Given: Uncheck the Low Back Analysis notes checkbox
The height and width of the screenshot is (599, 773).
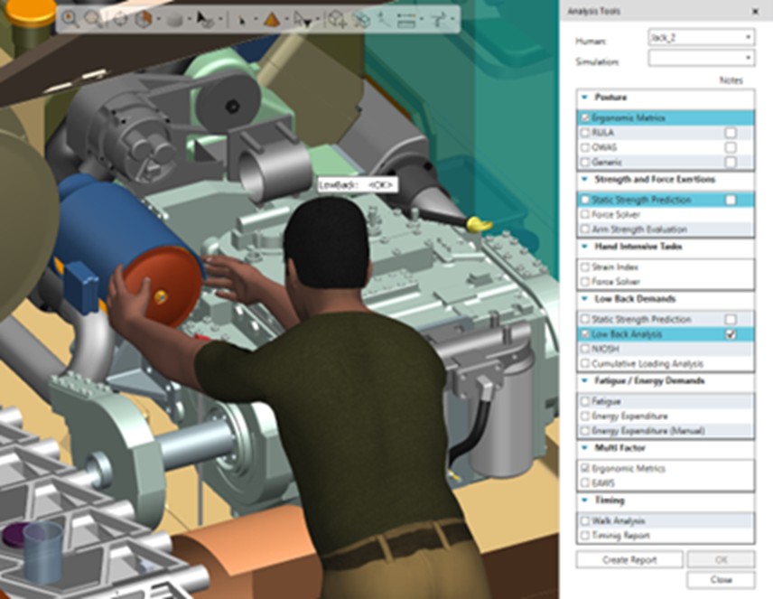Looking at the screenshot, I should pyautogui.click(x=731, y=334).
